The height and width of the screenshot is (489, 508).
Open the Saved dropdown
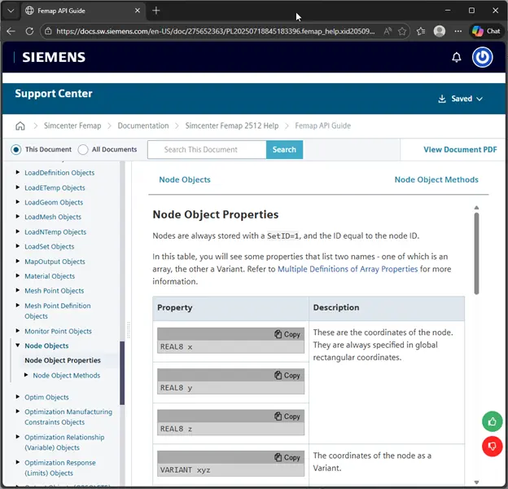tap(461, 99)
